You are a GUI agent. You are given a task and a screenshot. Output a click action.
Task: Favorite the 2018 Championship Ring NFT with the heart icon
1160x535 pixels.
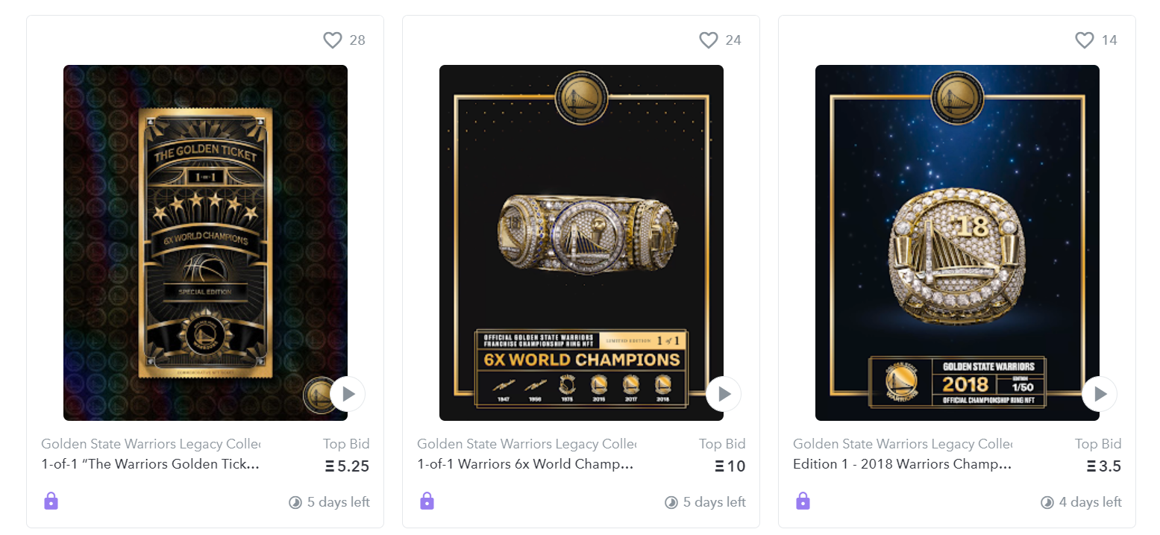[x=1085, y=40]
